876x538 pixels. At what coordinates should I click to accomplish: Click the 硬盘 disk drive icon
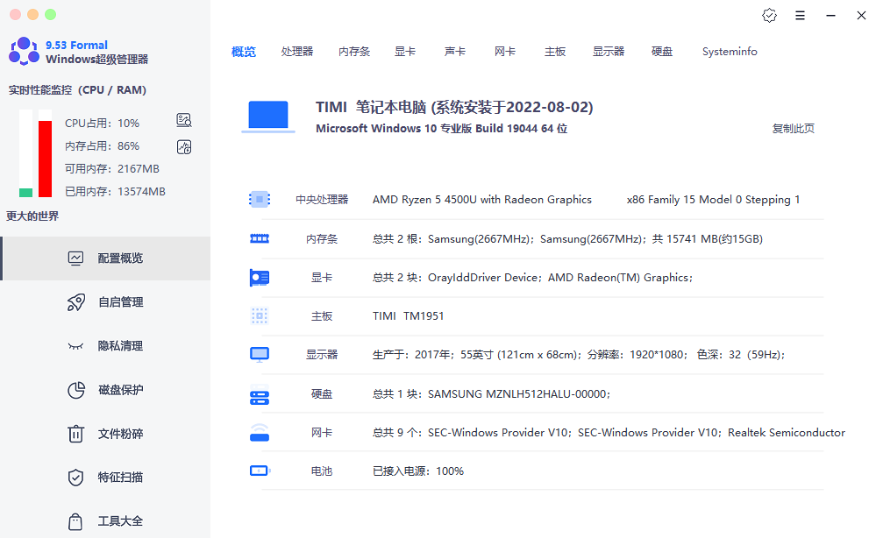pos(260,394)
